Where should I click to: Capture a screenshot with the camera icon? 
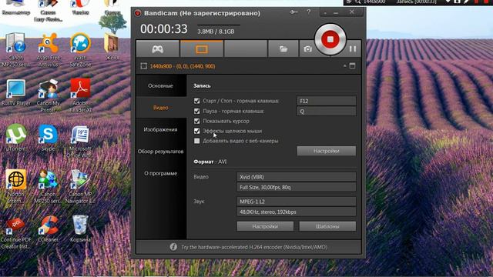pos(308,49)
